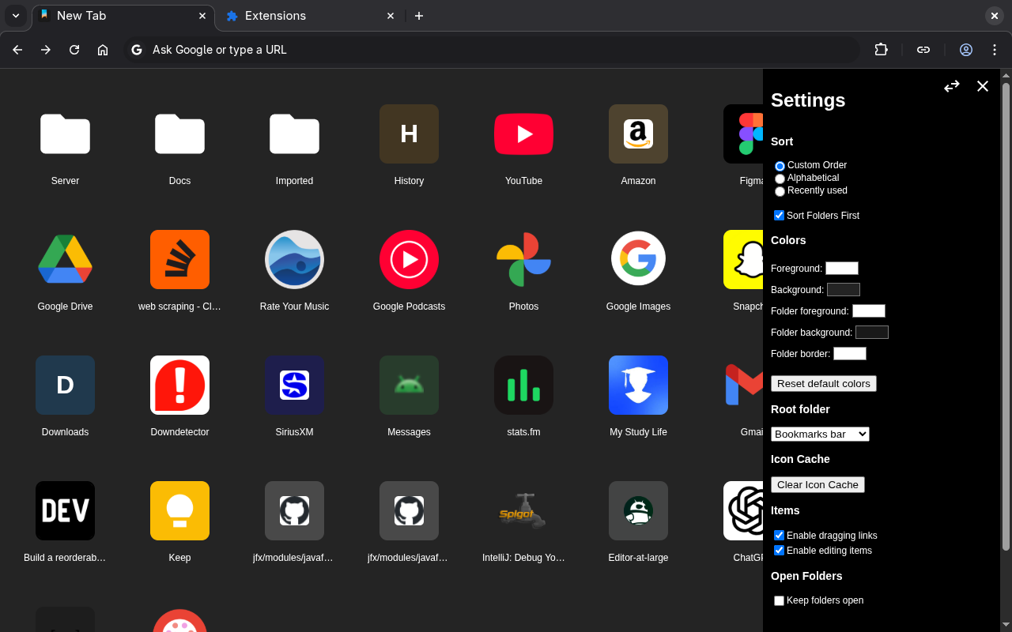Click the Reset default colors button
Screen dimensions: 1012x632
(x=824, y=383)
